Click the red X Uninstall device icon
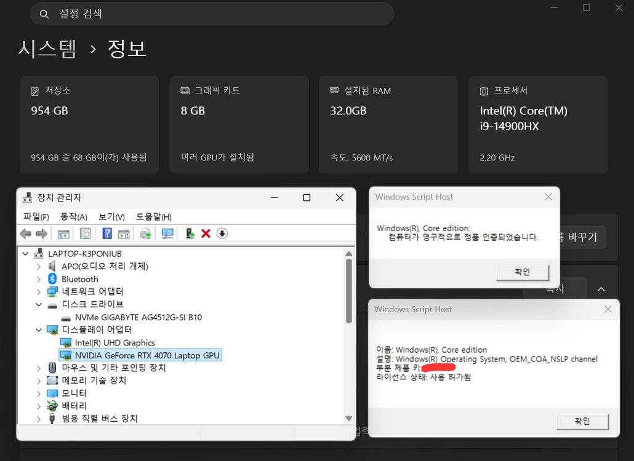This screenshot has width=634, height=461. [x=206, y=234]
